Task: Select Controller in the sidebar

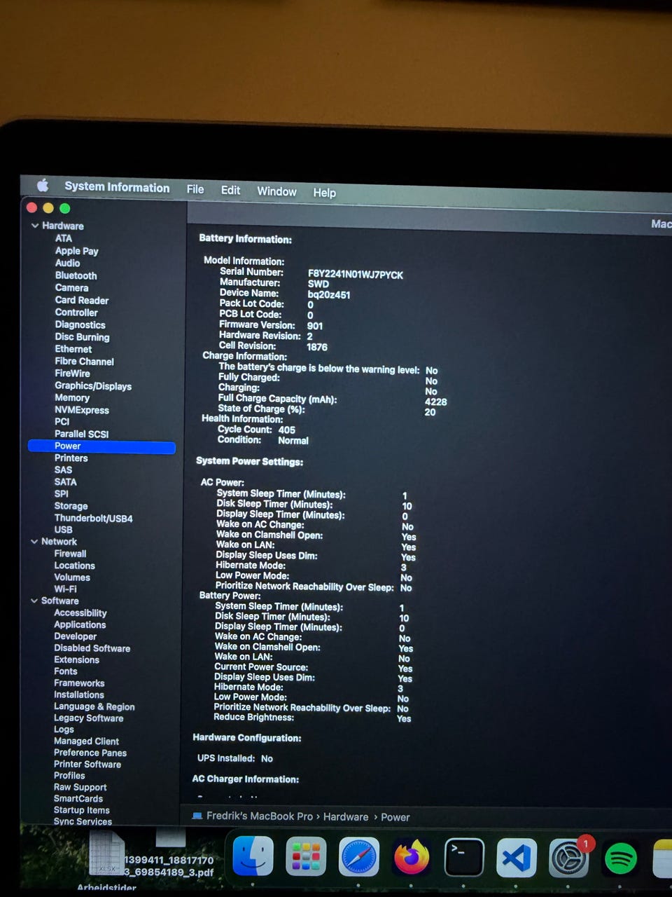Action: coord(76,313)
